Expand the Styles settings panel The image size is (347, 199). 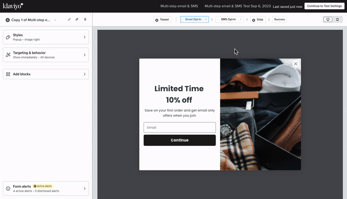click(x=46, y=37)
